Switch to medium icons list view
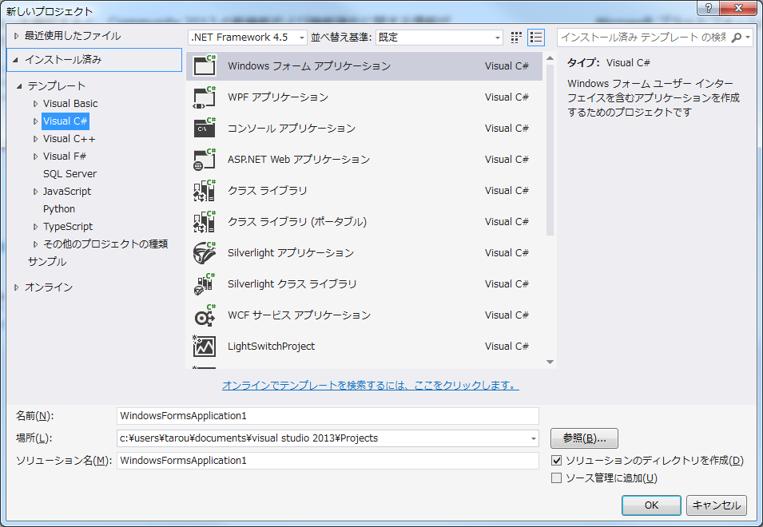This screenshot has height=527, width=763. click(536, 38)
